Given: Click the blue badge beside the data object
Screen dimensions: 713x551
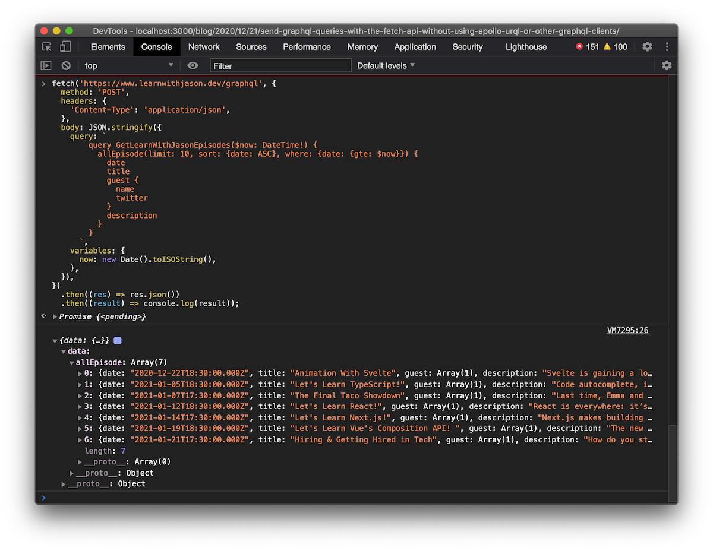Looking at the screenshot, I should click(117, 340).
